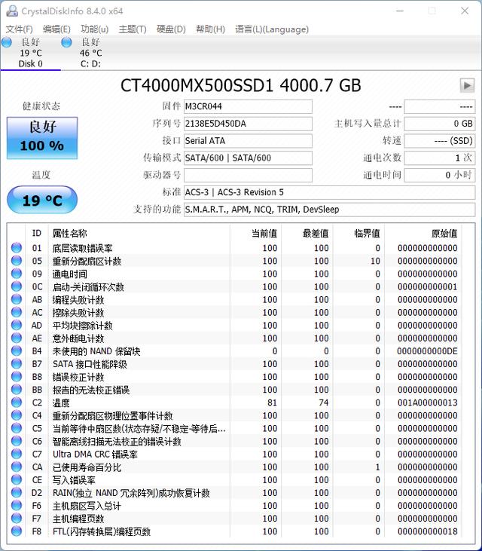Select the 已使用寿命百分比 attribute name
The image size is (482, 551).
pyautogui.click(x=87, y=467)
